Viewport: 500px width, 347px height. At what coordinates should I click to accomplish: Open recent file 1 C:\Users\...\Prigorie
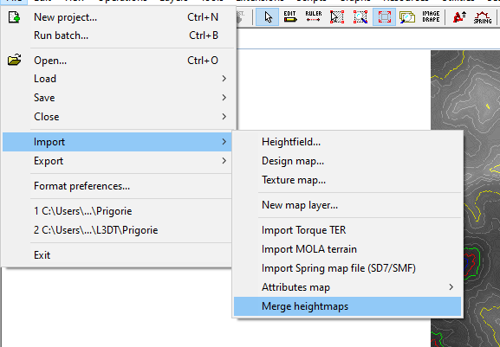coord(117,211)
